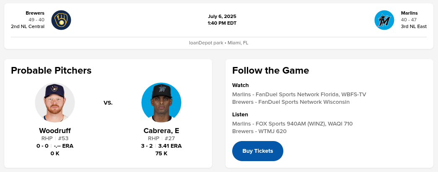Select the Brewers team name in header
Screen dimensions: 438x172
(x=35, y=13)
